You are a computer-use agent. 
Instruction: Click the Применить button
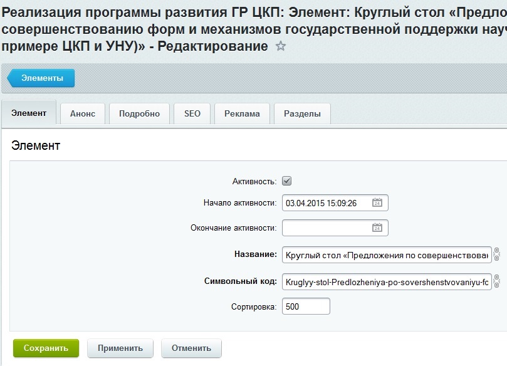point(120,348)
